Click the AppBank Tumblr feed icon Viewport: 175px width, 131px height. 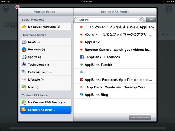click(x=81, y=64)
